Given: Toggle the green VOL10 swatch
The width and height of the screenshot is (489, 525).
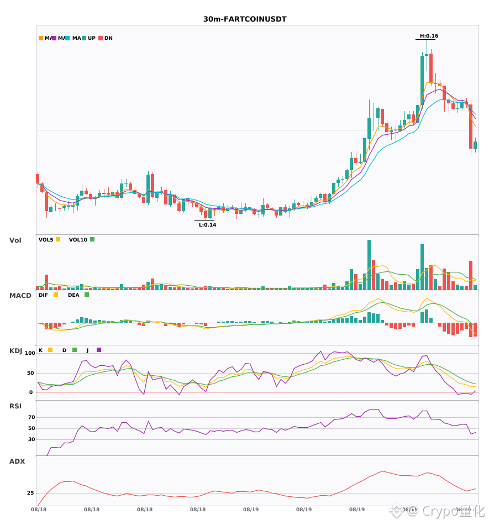Looking at the screenshot, I should 92,239.
